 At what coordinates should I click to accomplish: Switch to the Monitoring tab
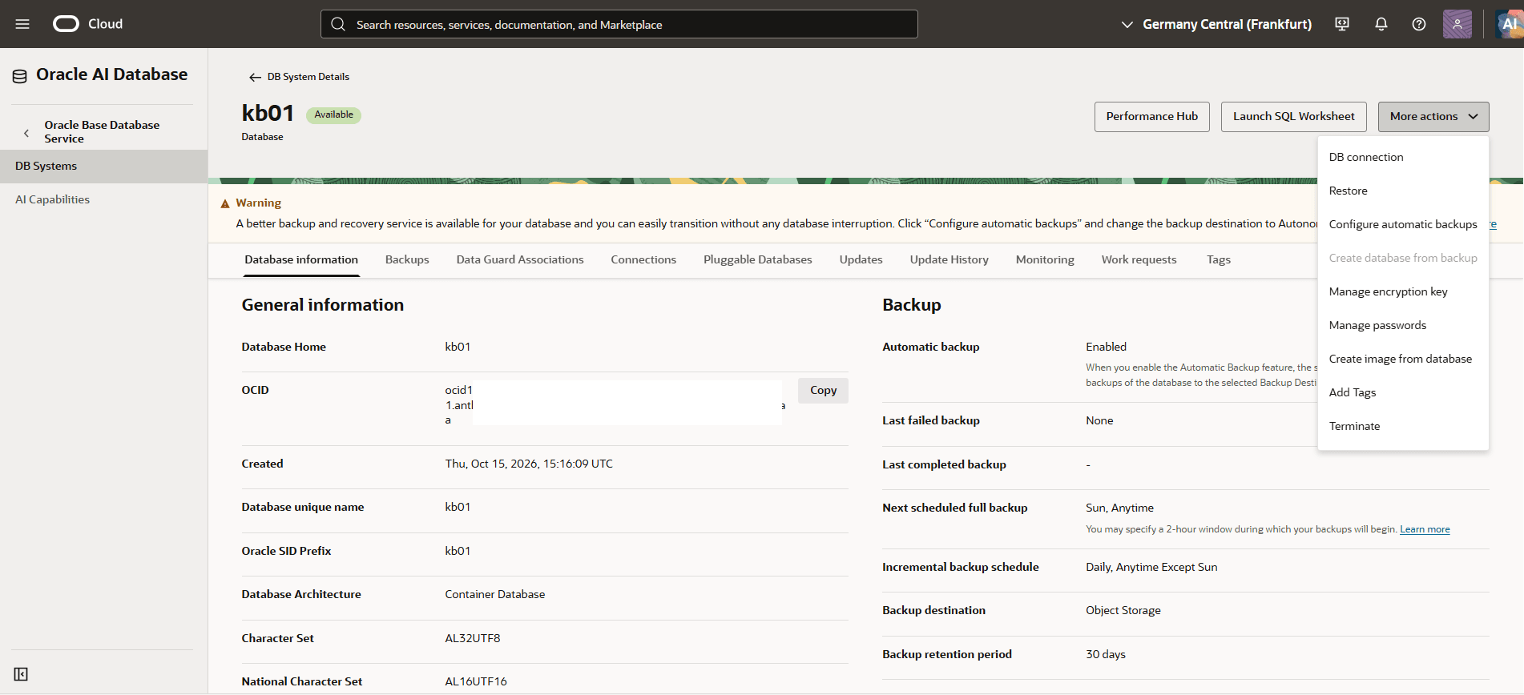(x=1045, y=259)
